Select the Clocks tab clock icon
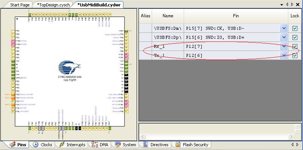303x150 pixels. [x=35, y=145]
